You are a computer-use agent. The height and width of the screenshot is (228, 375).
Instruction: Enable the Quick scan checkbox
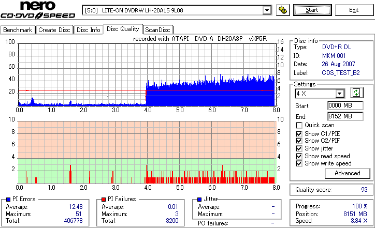tap(299, 125)
